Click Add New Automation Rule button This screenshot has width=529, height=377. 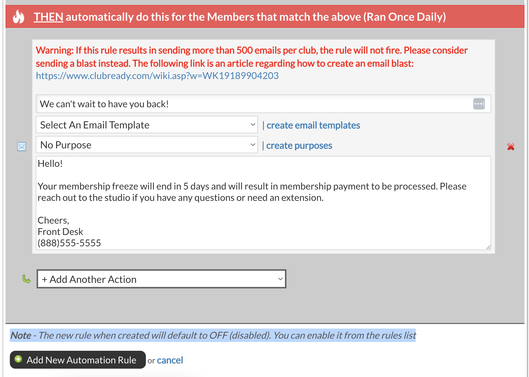coord(78,360)
